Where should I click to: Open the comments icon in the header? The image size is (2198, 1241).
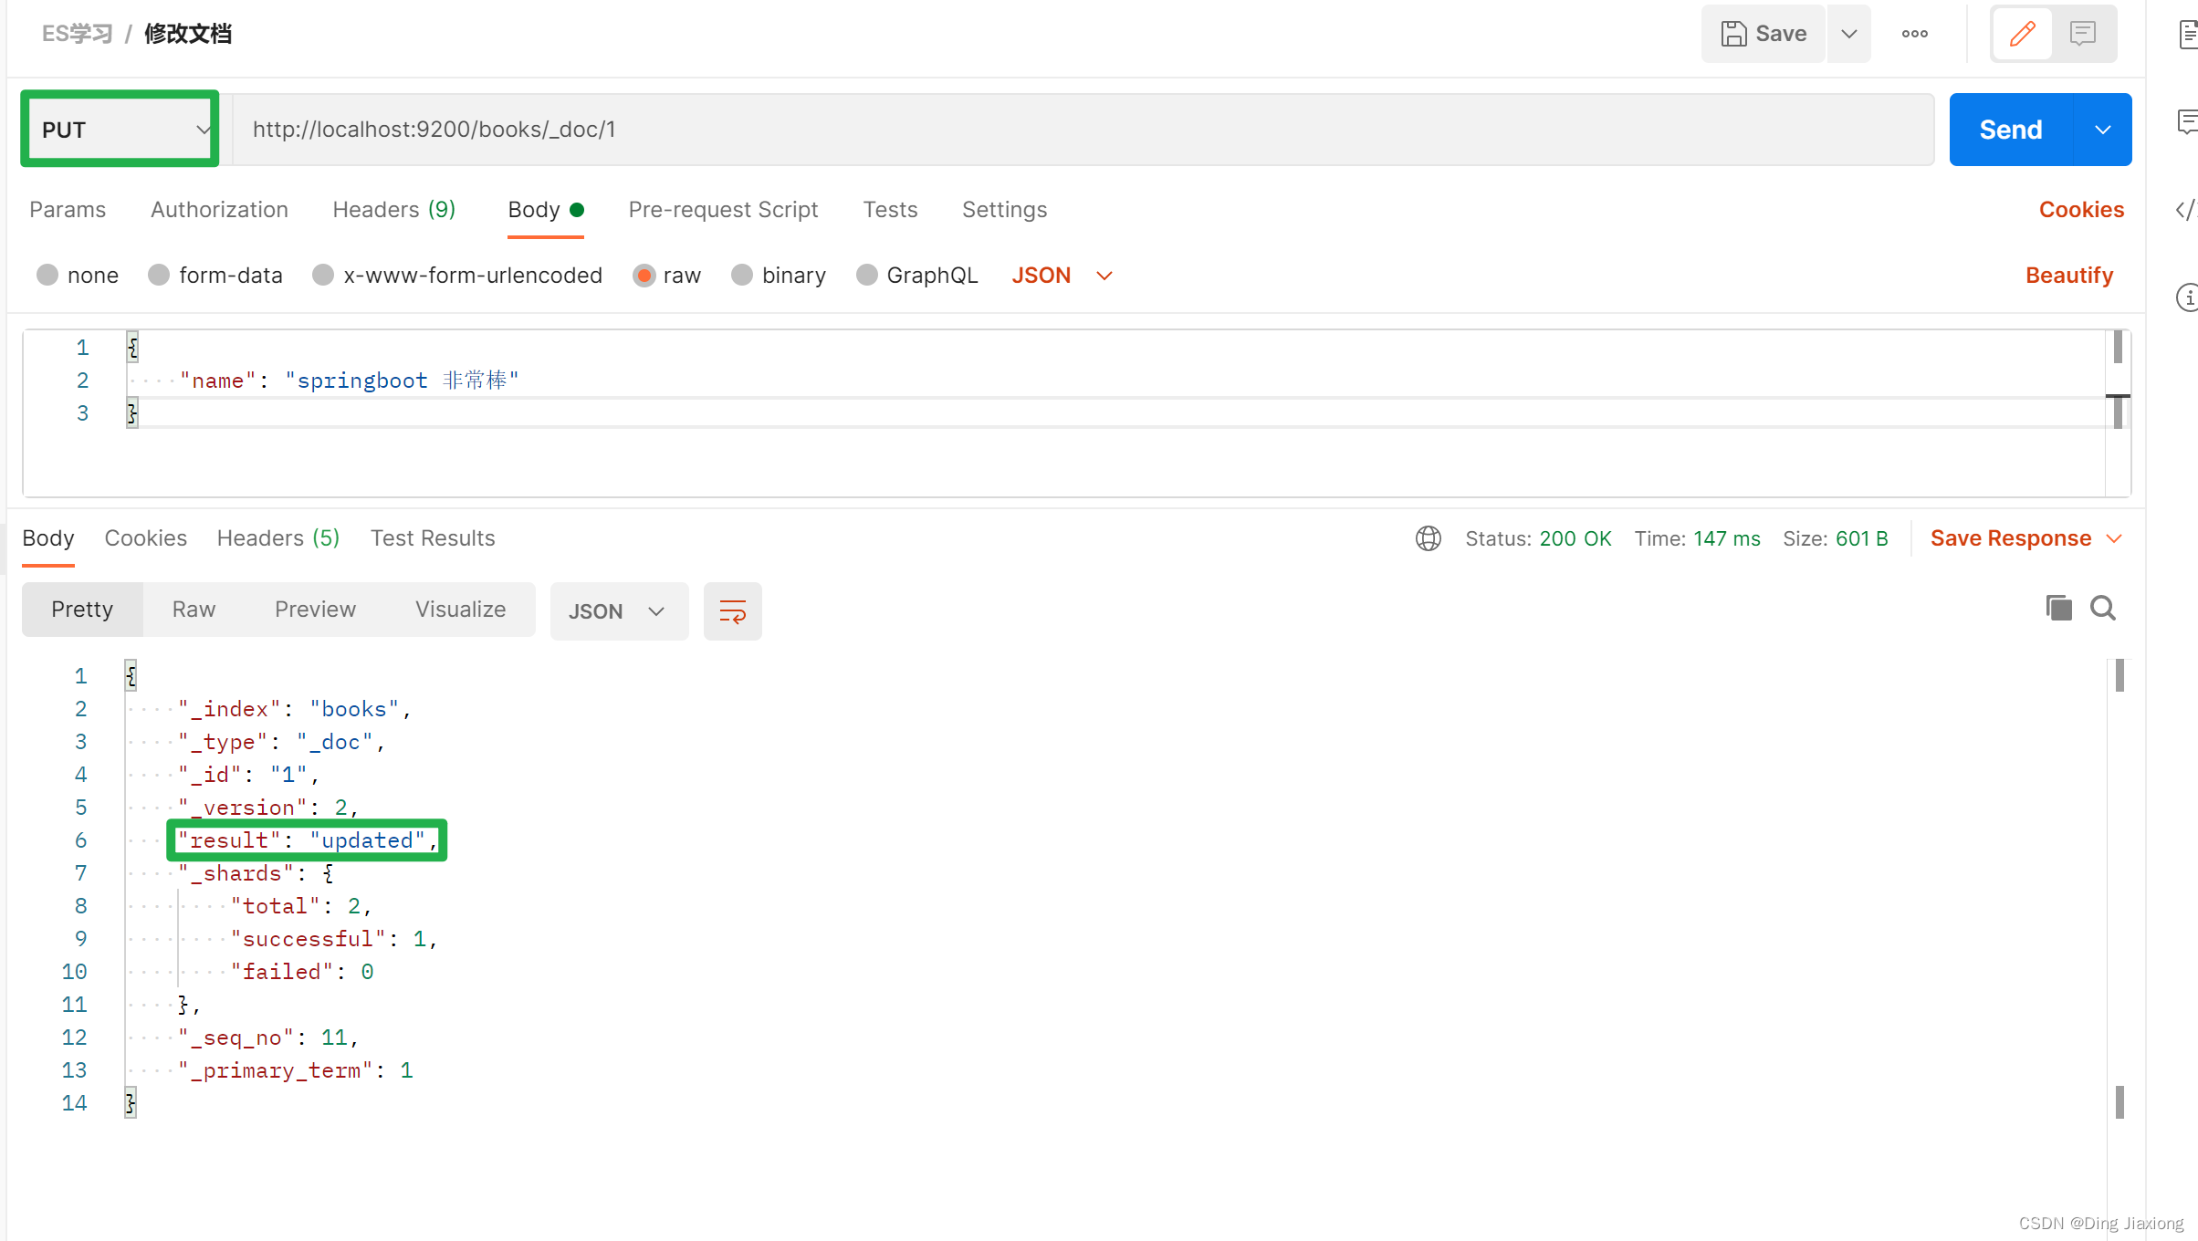coord(2083,34)
